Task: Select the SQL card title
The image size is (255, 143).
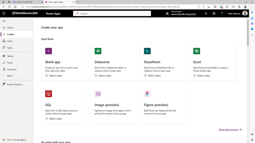Action: [48, 105]
